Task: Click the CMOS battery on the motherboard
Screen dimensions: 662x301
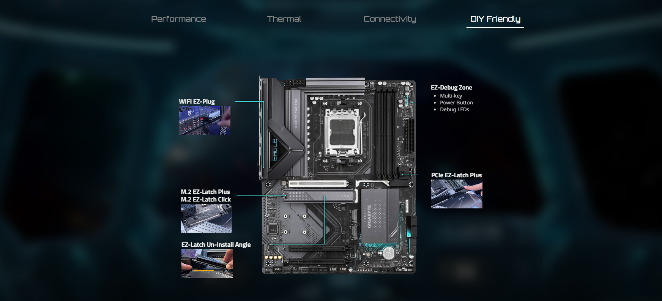Action: tap(388, 253)
